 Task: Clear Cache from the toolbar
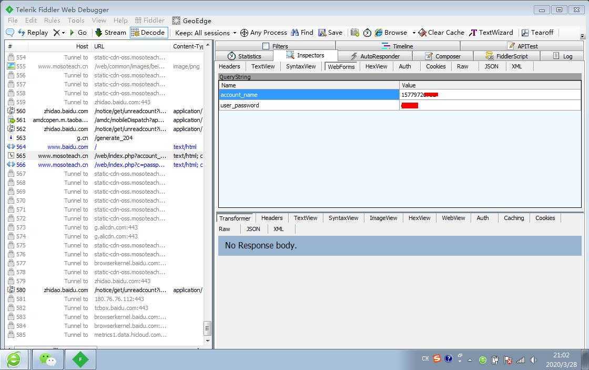[x=441, y=33]
